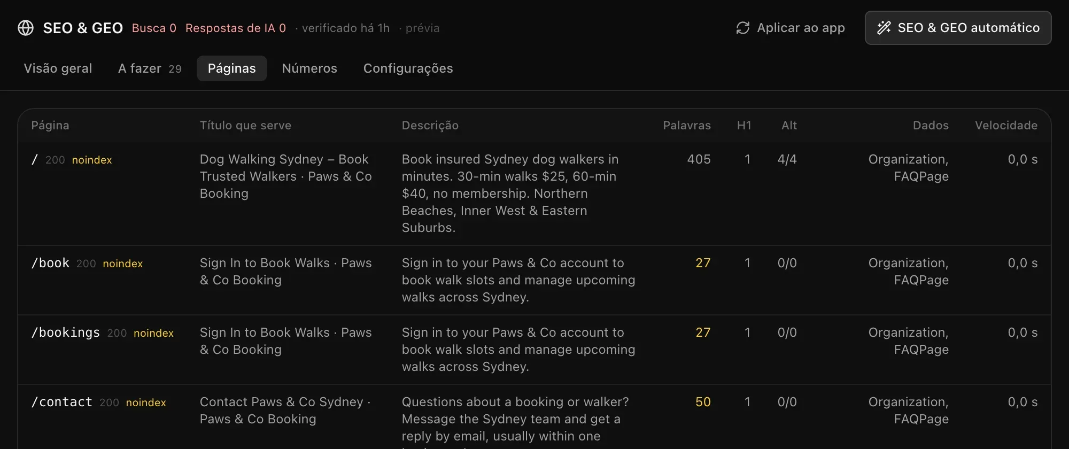Open the /contact page row
The image size is (1069, 449).
(x=534, y=417)
